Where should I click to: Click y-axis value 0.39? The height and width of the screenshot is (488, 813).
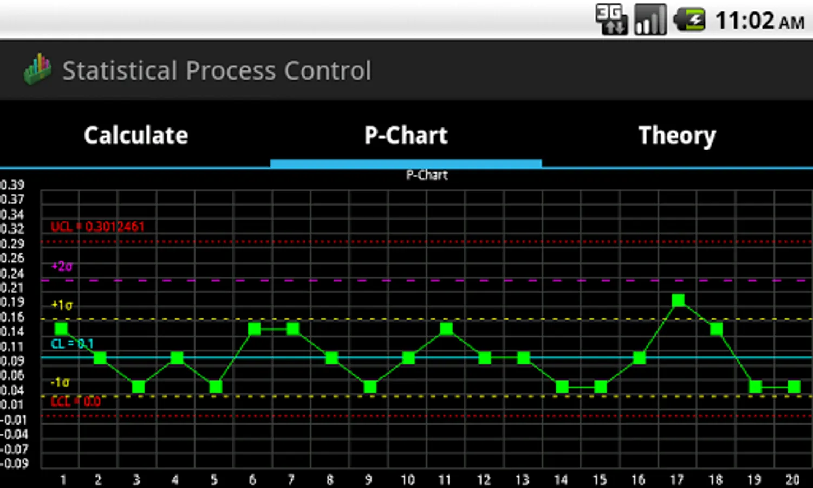pos(12,185)
